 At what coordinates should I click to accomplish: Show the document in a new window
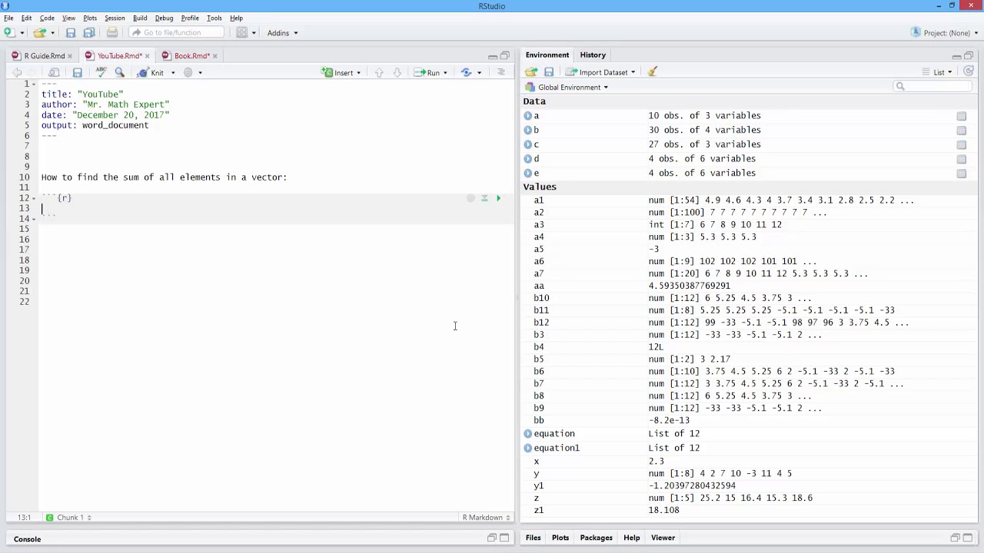point(54,72)
